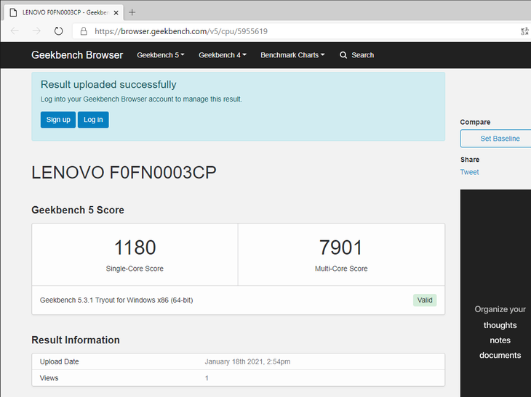The width and height of the screenshot is (531, 397).
Task: Click 'thoughts' in the sidebar advertisement
Action: pos(500,325)
